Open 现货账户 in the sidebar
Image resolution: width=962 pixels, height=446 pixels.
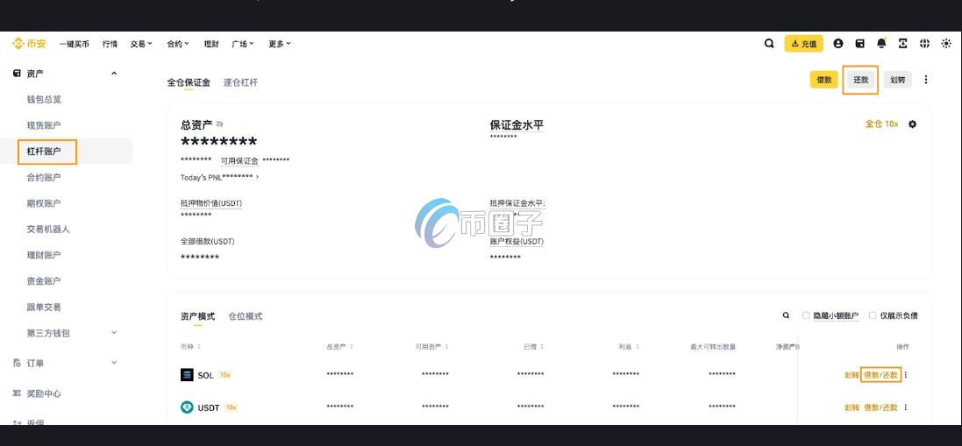pyautogui.click(x=44, y=125)
